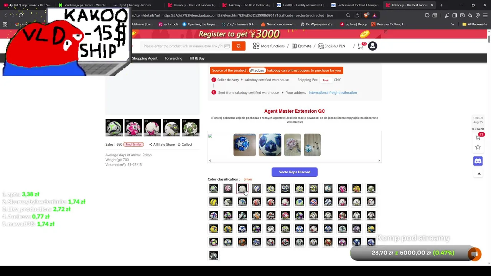Open the browser main menu icon
This screenshot has height=276, width=491.
[x=485, y=15]
